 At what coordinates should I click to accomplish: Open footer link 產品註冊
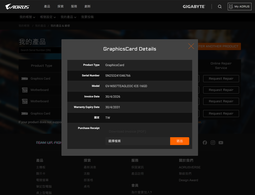pyautogui.click(x=137, y=174)
